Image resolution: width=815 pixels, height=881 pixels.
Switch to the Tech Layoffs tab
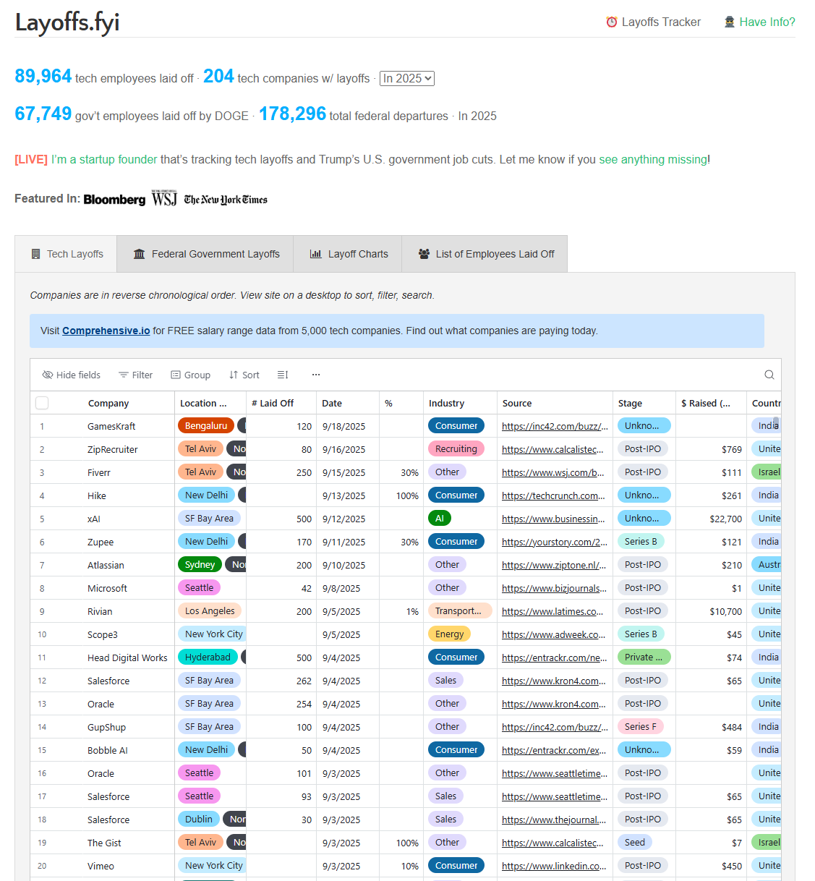[67, 254]
